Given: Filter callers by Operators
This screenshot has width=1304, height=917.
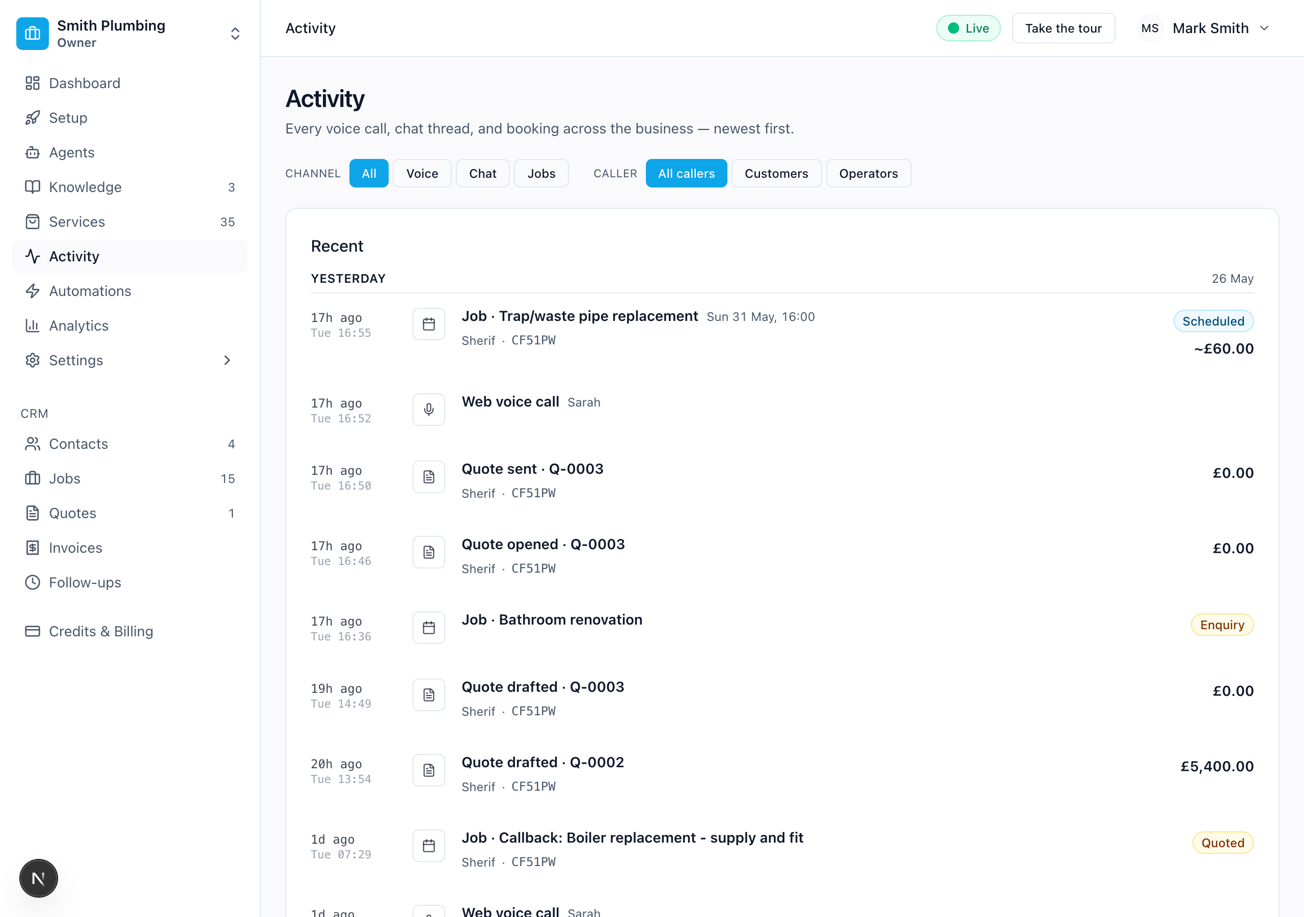Looking at the screenshot, I should (868, 173).
